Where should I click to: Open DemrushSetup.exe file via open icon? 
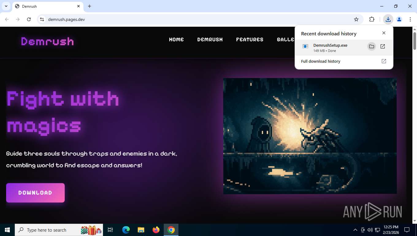click(x=383, y=46)
